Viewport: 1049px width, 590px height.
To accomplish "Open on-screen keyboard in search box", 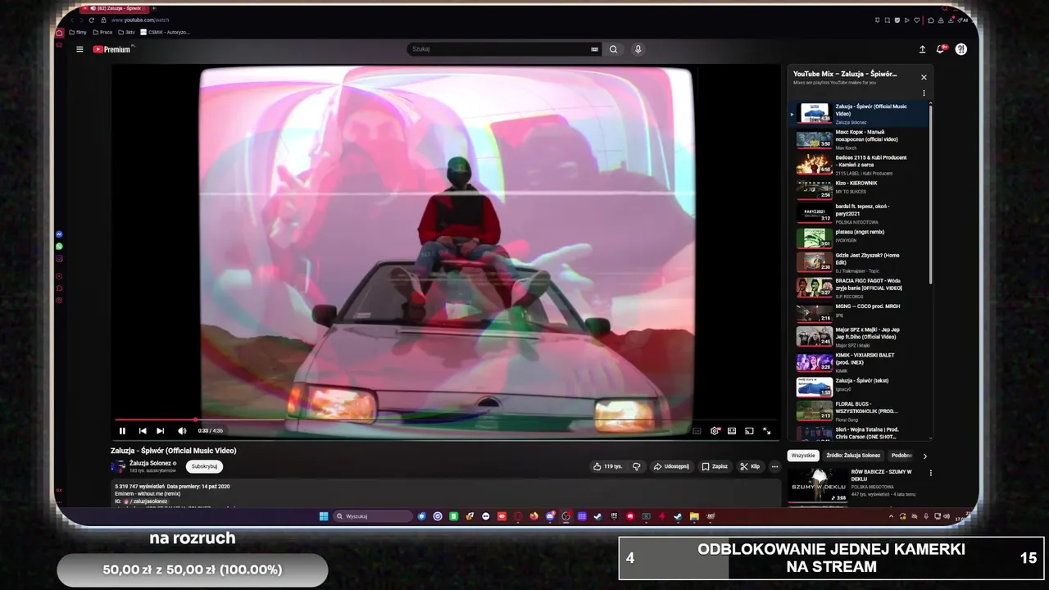I will pos(594,49).
